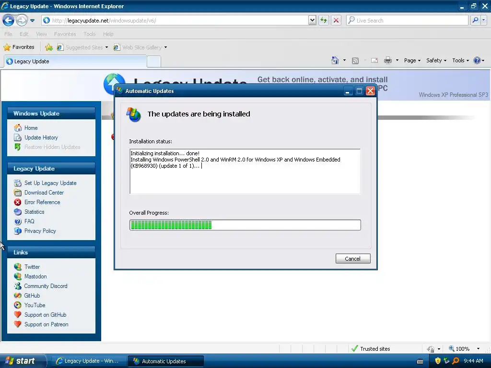Open Download Center link
The width and height of the screenshot is (491, 368).
pos(44,193)
